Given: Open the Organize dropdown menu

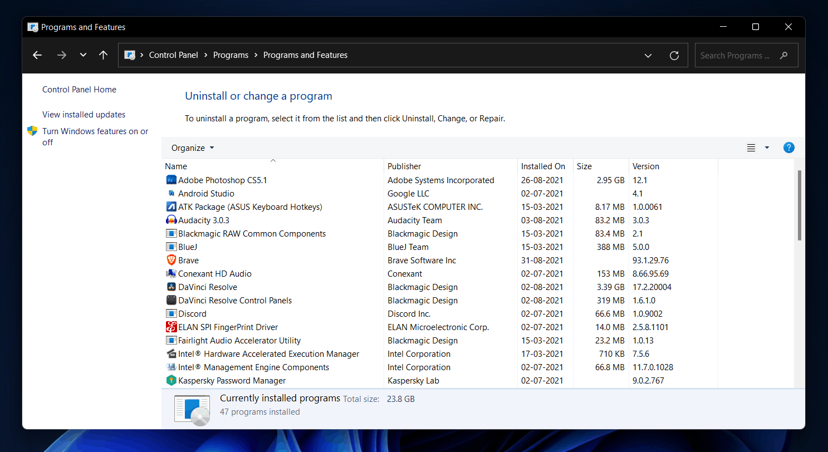Looking at the screenshot, I should (193, 148).
